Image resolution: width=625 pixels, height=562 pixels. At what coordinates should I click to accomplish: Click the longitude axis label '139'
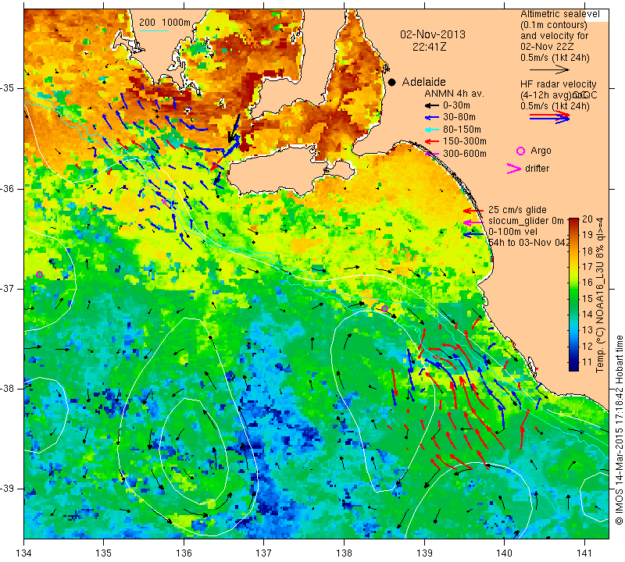[x=424, y=553]
